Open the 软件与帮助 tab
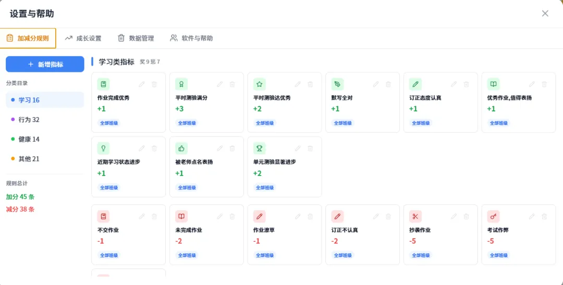Screen dimensions: 563x285 pos(191,38)
